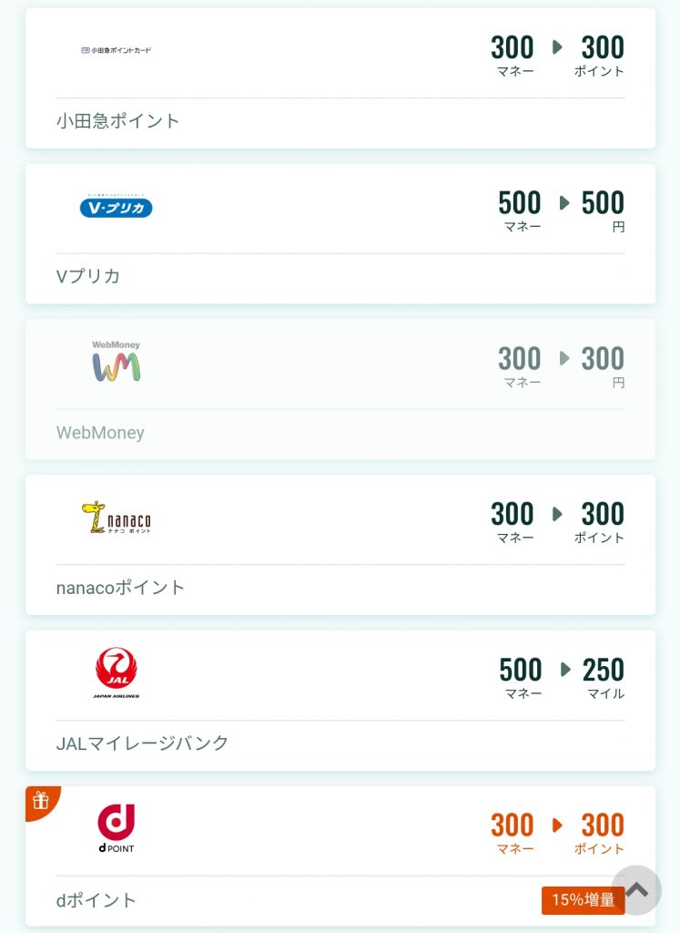The height and width of the screenshot is (933, 680).
Task: Select Vプリカ 500 yen exchange rate
Action: [562, 210]
